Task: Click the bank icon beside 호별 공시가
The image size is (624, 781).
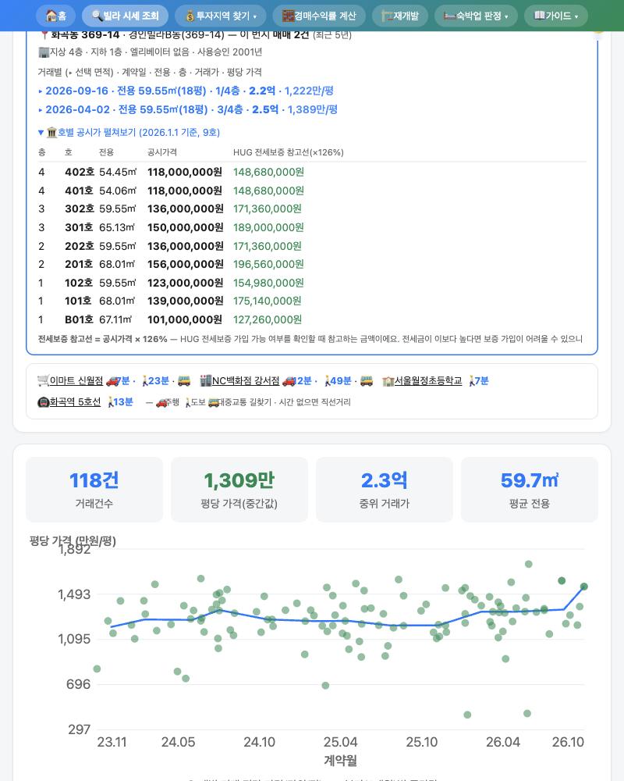Action: (x=51, y=133)
